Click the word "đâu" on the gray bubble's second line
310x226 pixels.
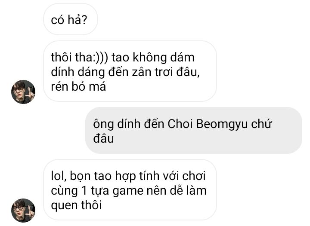click(103, 138)
